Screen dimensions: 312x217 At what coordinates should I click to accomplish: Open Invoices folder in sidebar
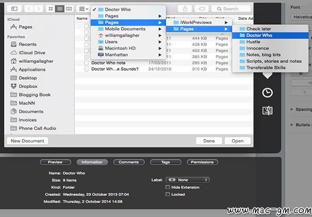click(23, 120)
